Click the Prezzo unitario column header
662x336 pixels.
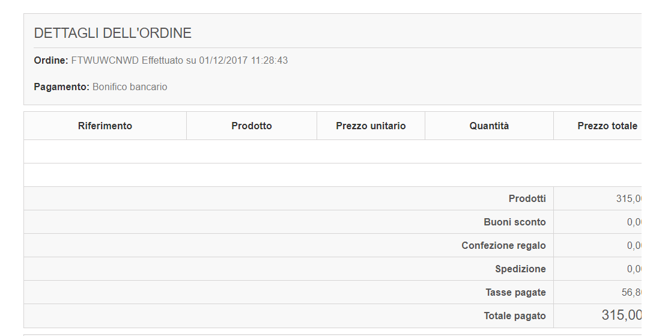tap(371, 126)
